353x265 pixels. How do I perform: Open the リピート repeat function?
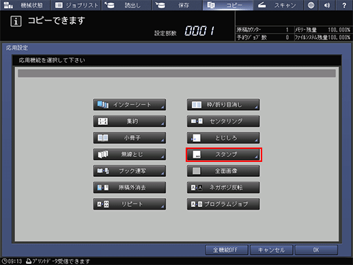click(130, 204)
